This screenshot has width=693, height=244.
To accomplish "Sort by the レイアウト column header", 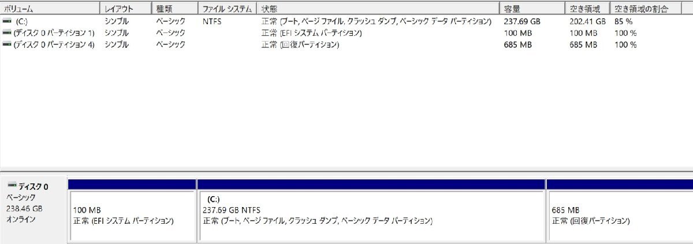I will coord(126,9).
